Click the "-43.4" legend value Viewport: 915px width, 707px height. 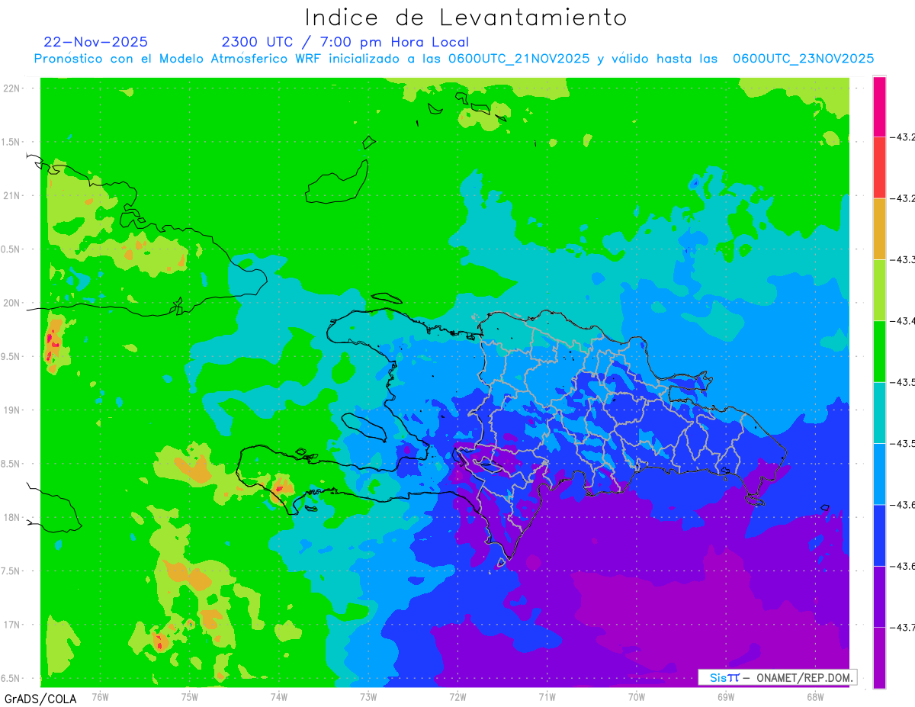[903, 320]
